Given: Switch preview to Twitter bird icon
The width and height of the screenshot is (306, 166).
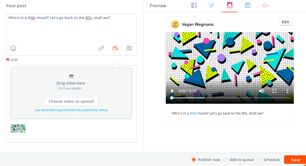Looking at the screenshot, I should pos(211,5).
